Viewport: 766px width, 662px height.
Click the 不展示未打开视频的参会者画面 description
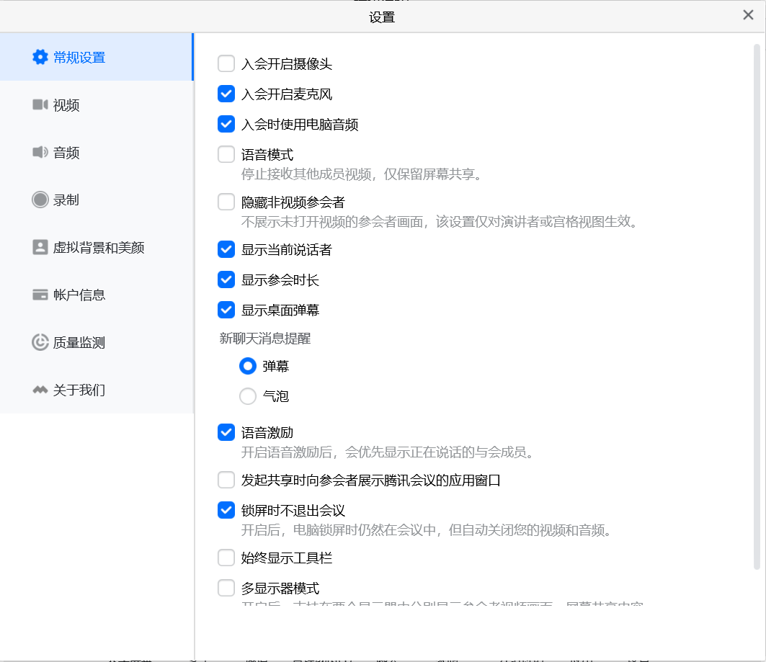440,222
